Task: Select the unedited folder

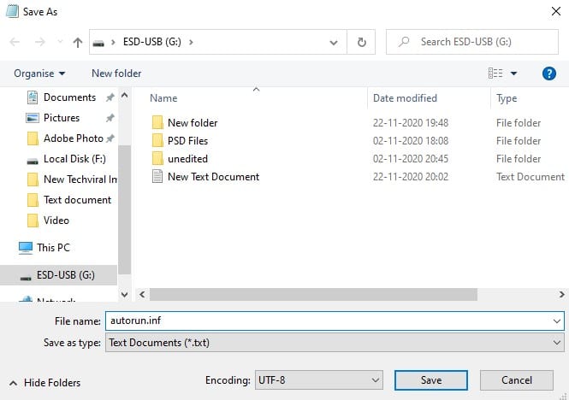Action: (187, 159)
